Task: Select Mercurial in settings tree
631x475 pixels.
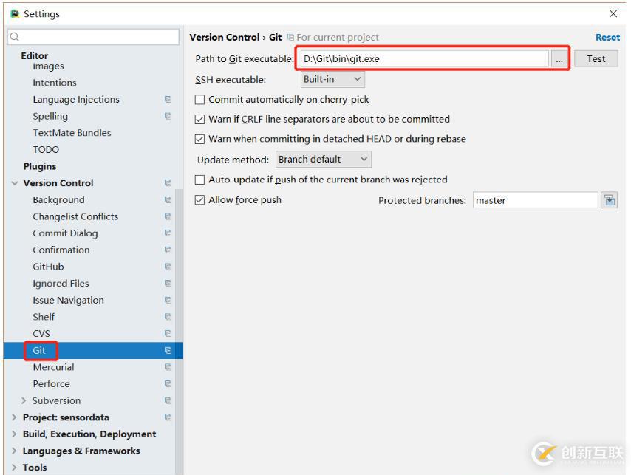Action: pyautogui.click(x=53, y=367)
